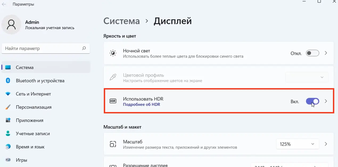Open the Разрешение дисплея dropdown
The height and width of the screenshot is (167, 338).
(x=290, y=165)
